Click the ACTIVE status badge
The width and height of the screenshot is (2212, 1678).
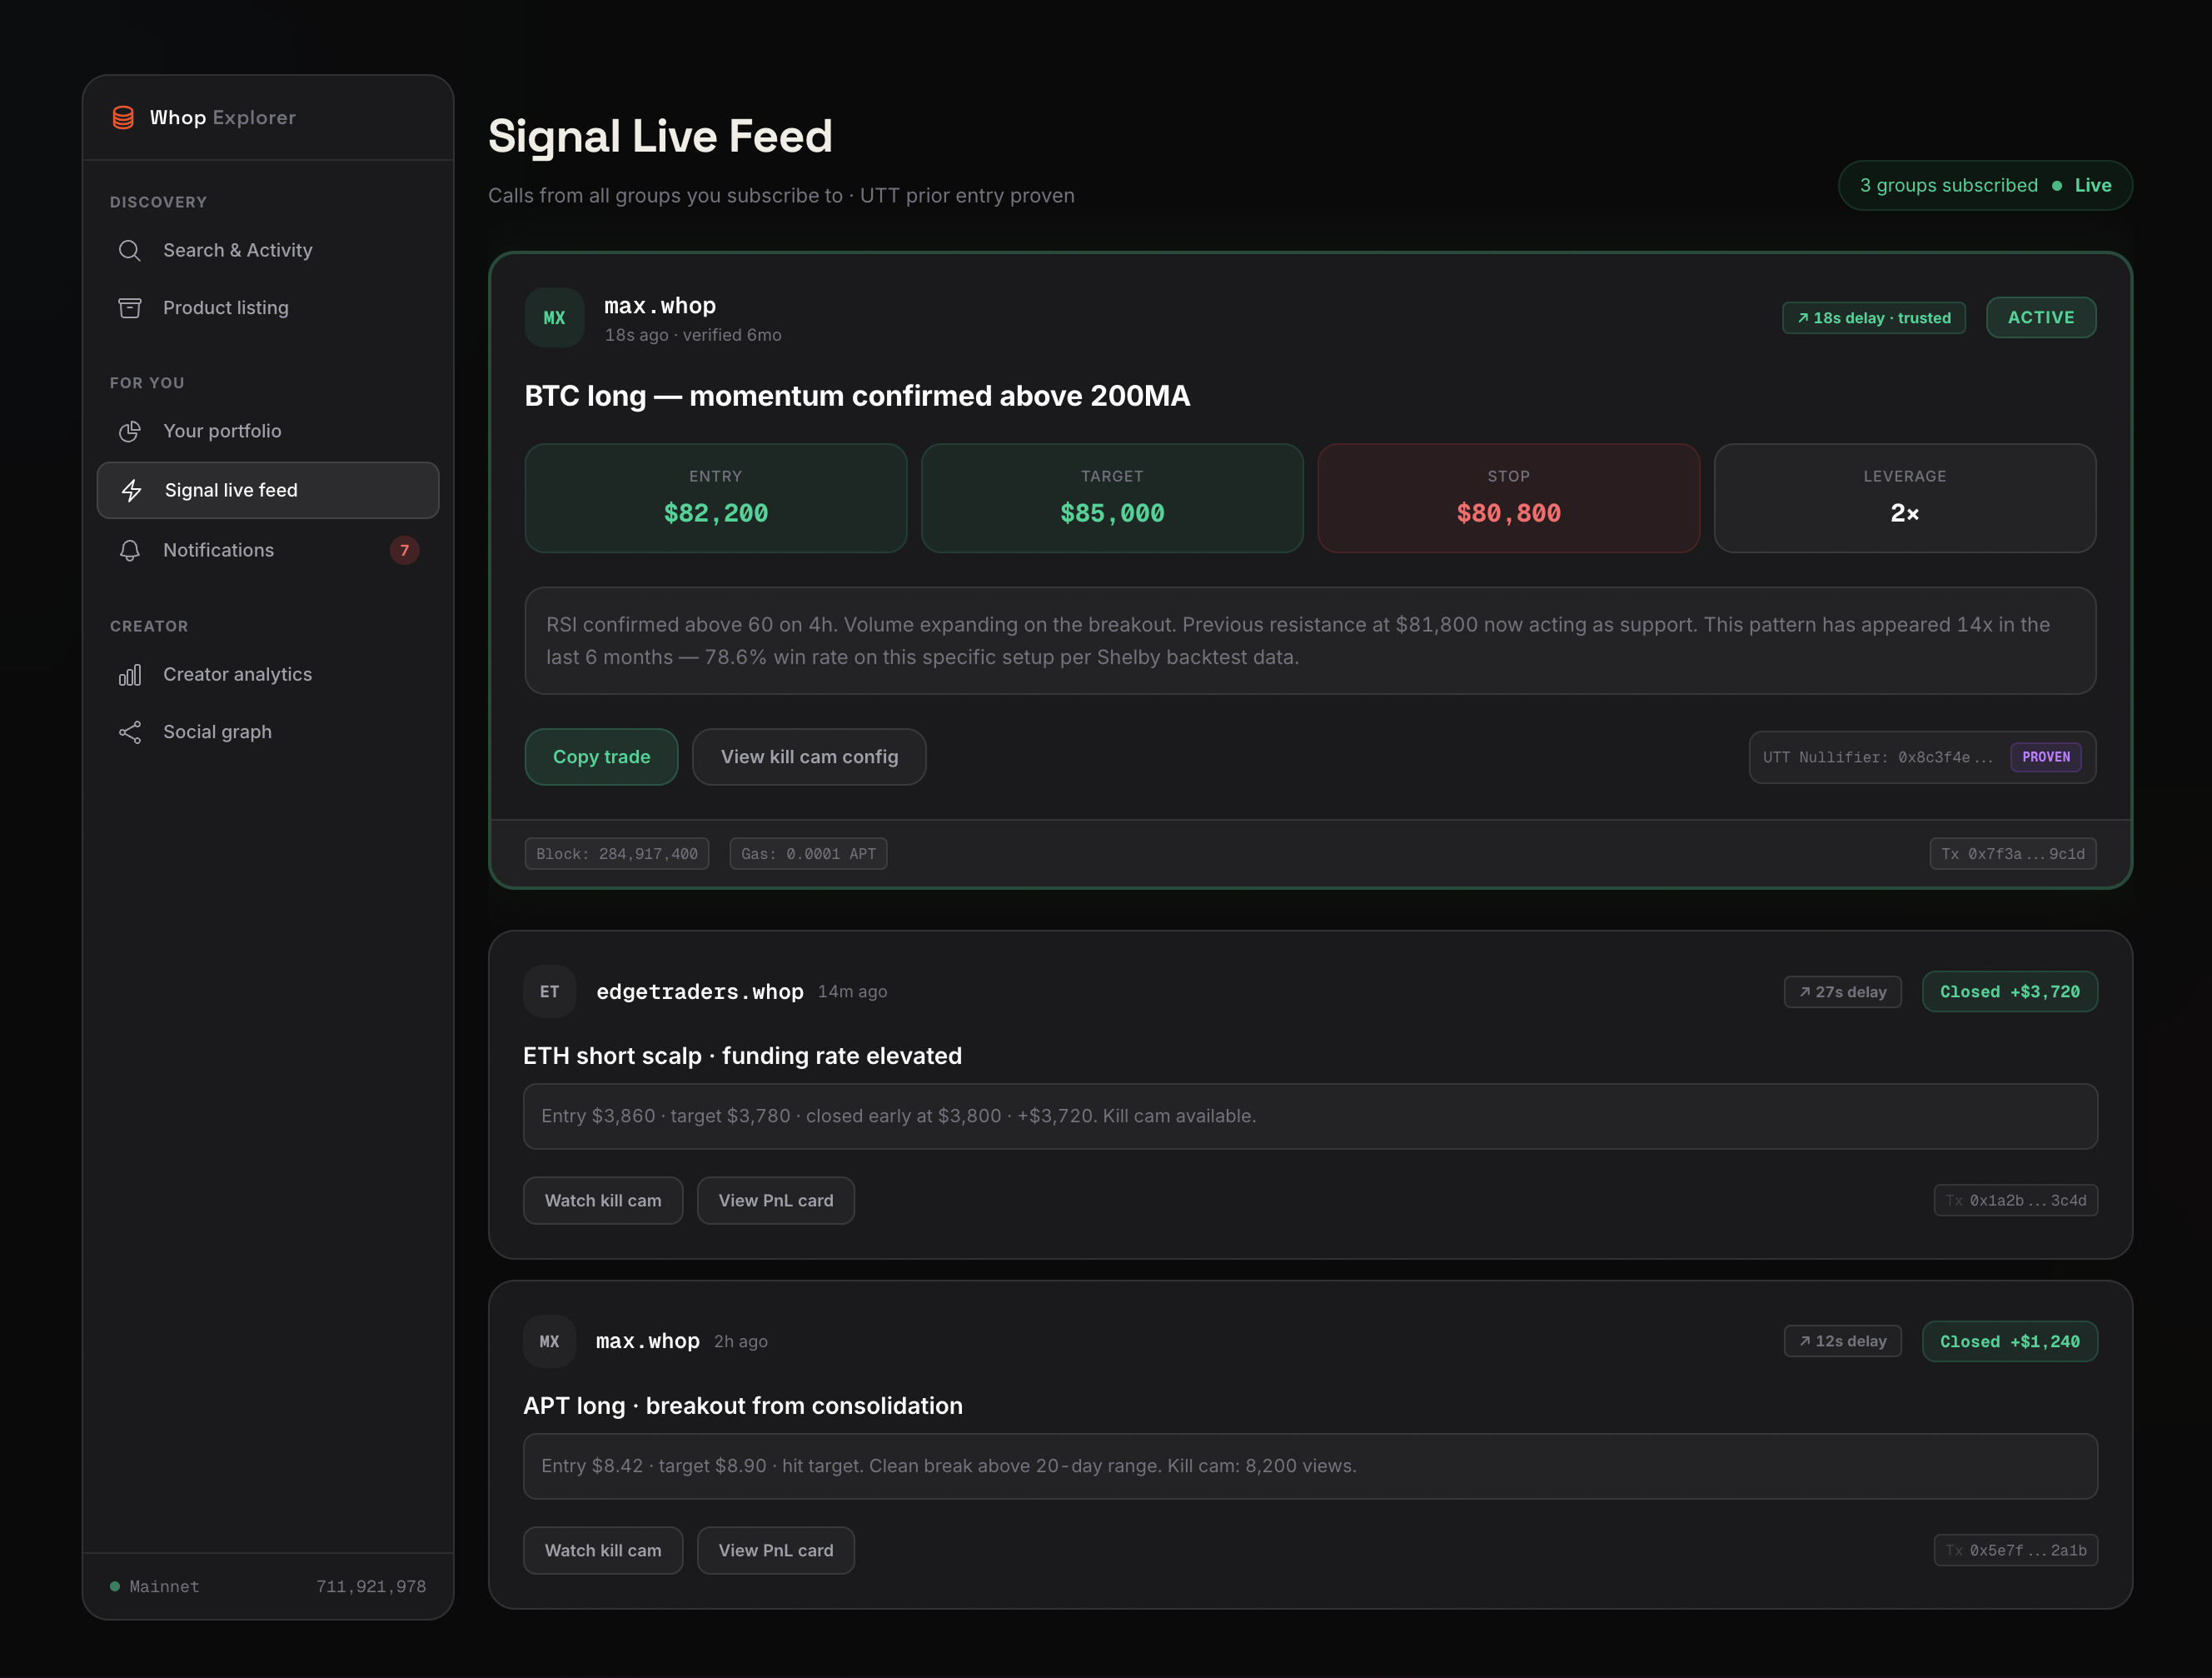(2041, 317)
